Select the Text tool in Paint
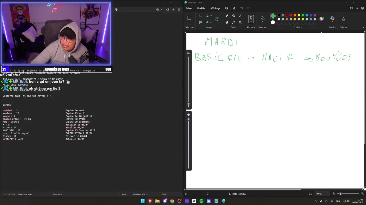366x205 pixels. click(240, 16)
